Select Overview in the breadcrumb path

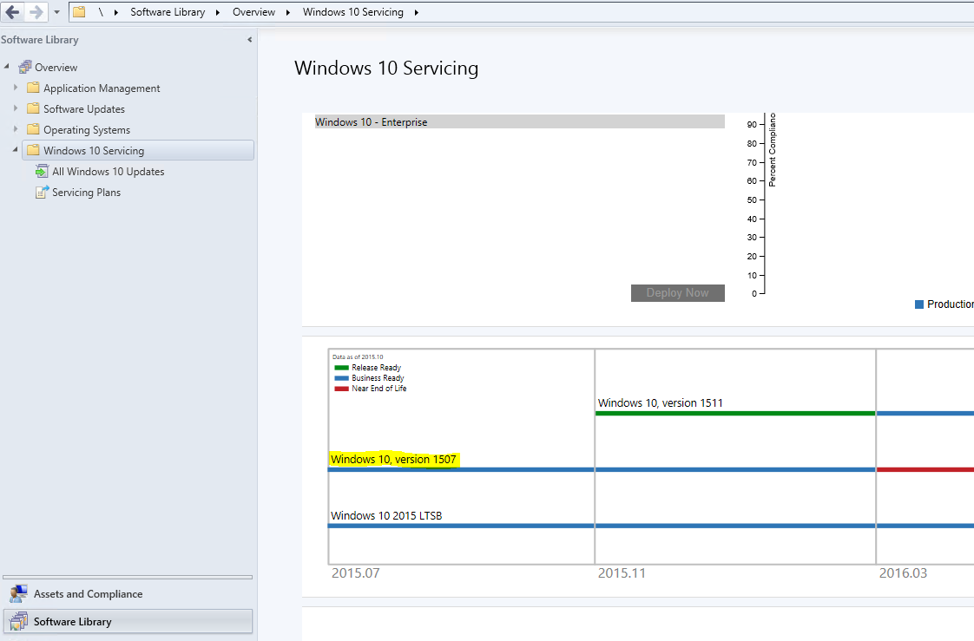253,12
